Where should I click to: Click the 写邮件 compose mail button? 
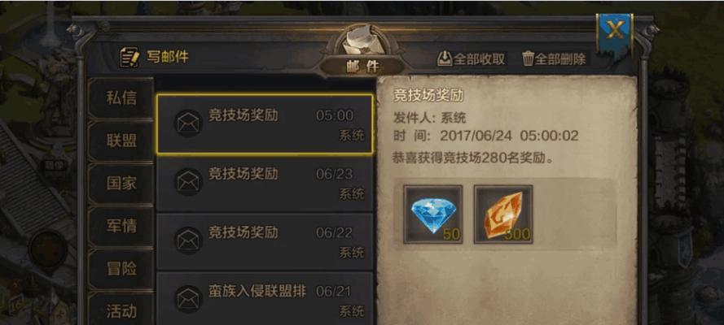tap(154, 58)
